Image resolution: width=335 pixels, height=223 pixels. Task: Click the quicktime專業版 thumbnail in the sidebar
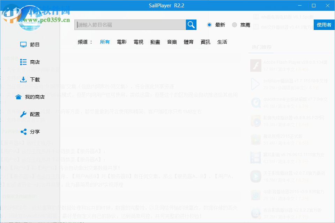[255, 103]
